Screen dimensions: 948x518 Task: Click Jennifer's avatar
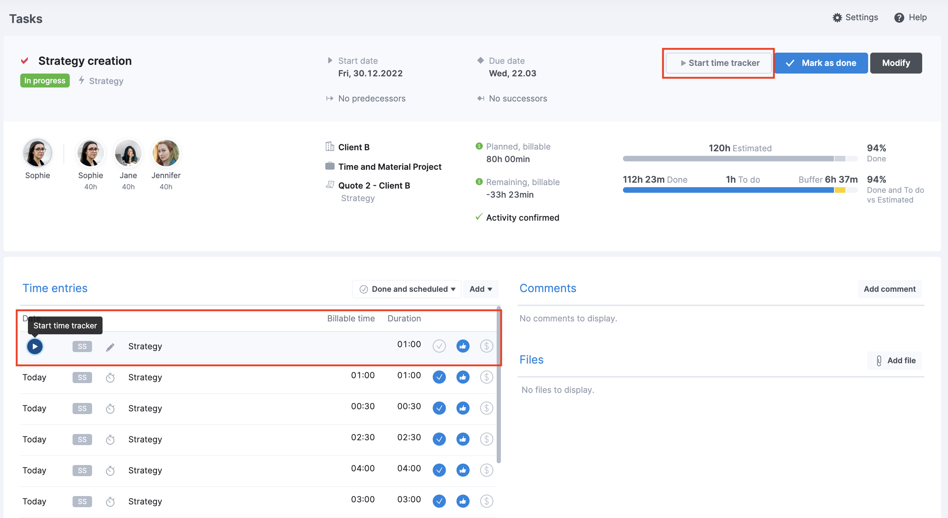(166, 153)
